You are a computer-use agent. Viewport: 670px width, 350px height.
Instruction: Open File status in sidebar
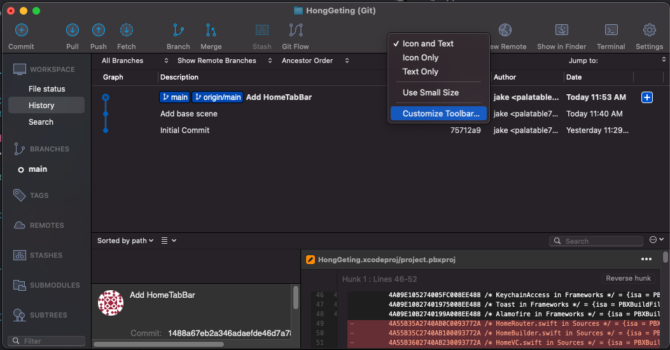pyautogui.click(x=46, y=89)
